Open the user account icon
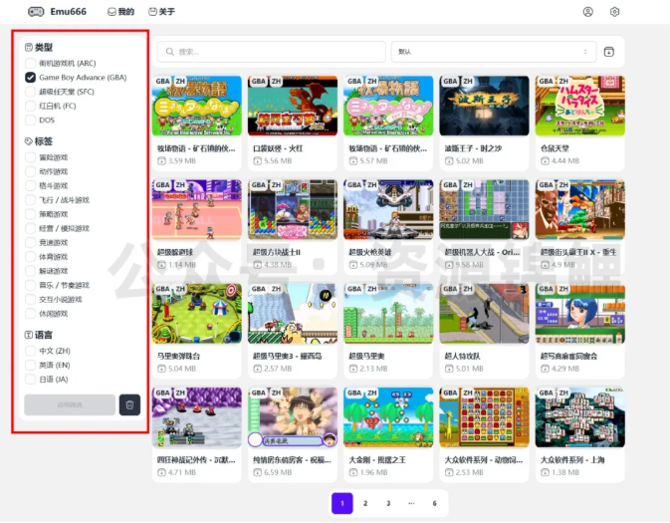The height and width of the screenshot is (523, 670). [588, 12]
